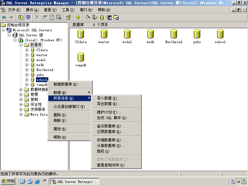Collapse the SQL Server 组 node
This screenshot has width=248, height=186.
pos(9,35)
